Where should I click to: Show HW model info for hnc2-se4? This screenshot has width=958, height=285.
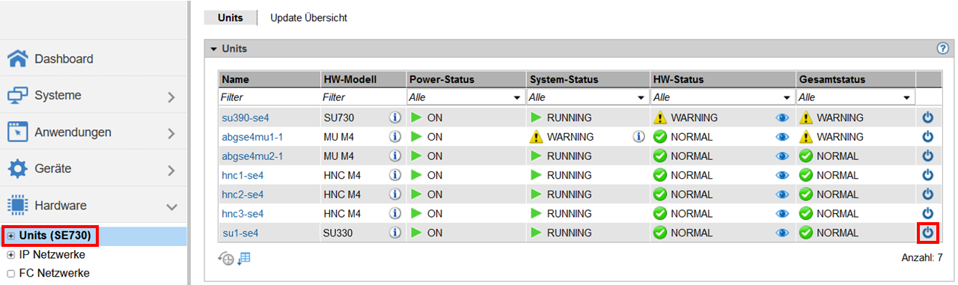(395, 194)
